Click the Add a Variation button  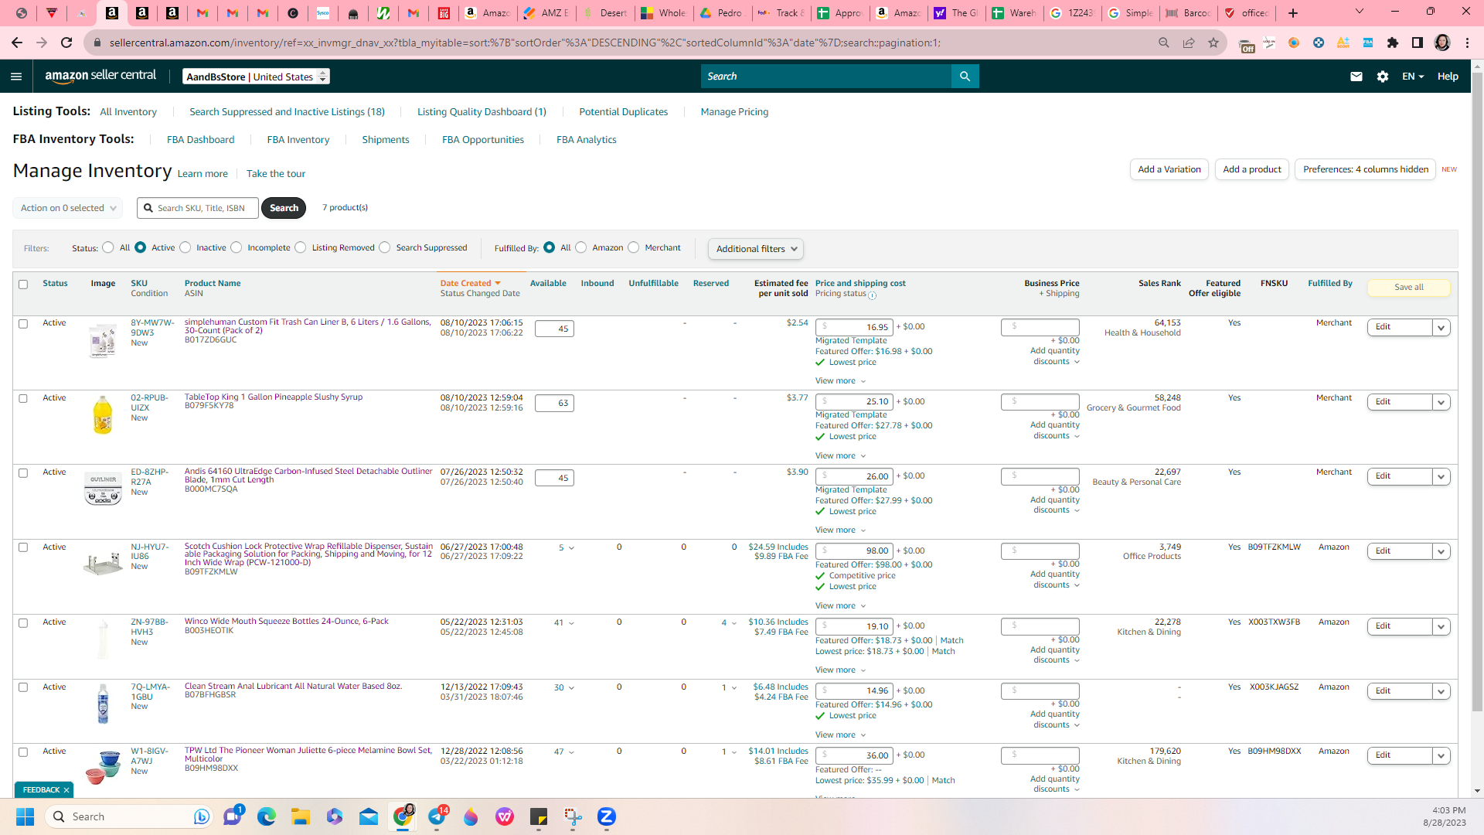1169,169
